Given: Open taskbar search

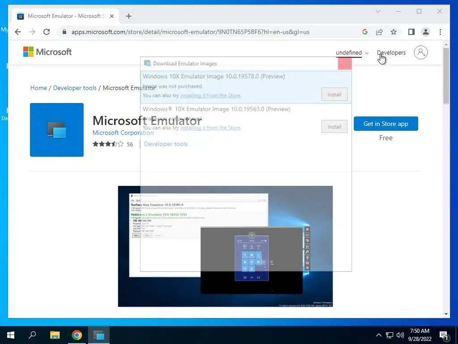Looking at the screenshot, I should (32, 335).
